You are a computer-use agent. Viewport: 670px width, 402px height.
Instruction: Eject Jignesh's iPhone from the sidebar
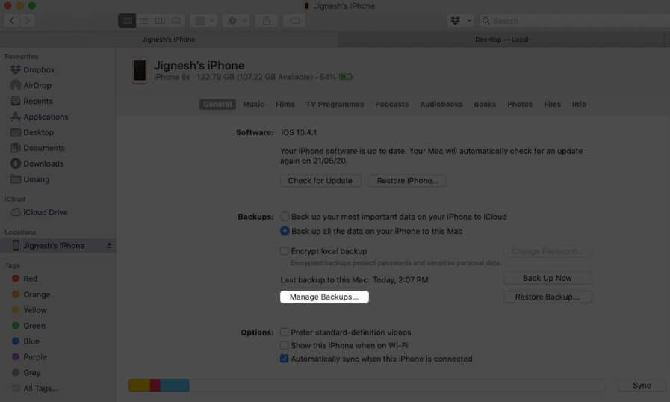pos(109,246)
